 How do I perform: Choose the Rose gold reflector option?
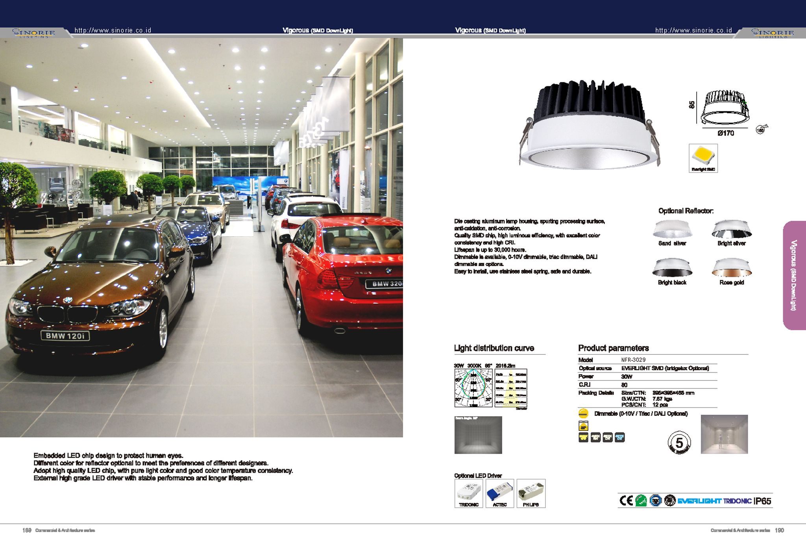pos(731,268)
